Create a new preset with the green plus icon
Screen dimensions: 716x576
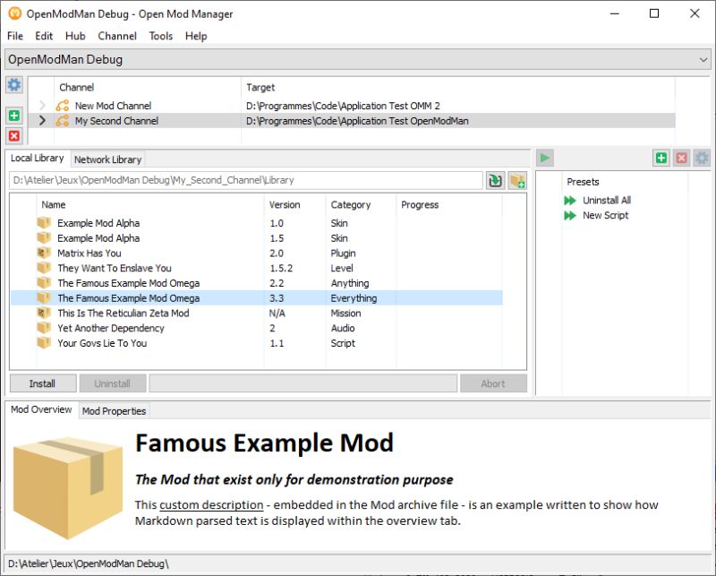point(661,158)
